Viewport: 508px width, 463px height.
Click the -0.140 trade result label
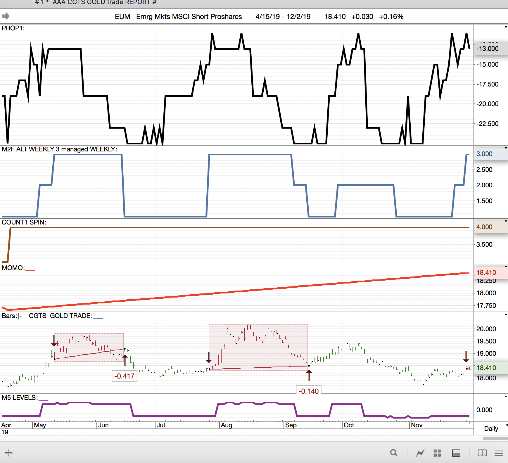point(309,391)
